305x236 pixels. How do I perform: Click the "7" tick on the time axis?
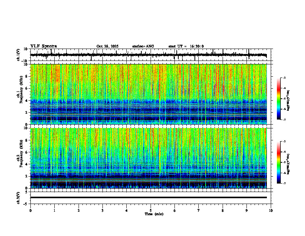pos(199,211)
